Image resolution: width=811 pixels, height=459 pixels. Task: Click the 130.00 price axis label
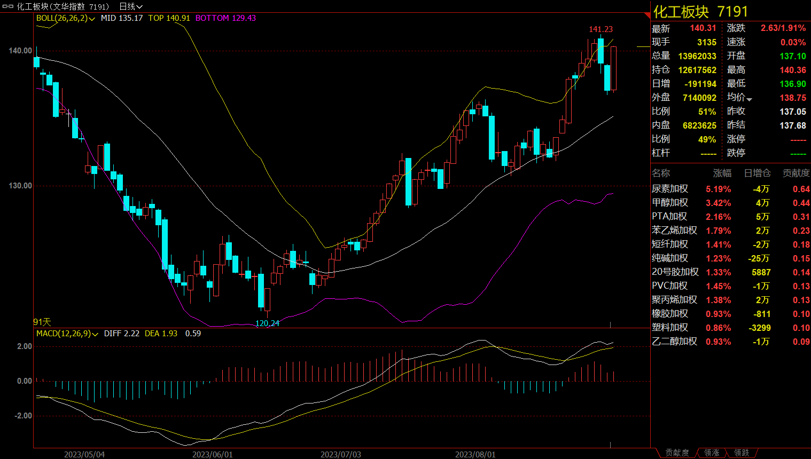(20, 186)
